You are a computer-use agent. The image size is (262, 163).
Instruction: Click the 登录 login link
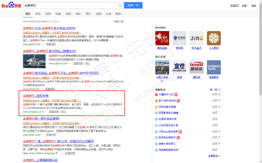point(254,6)
